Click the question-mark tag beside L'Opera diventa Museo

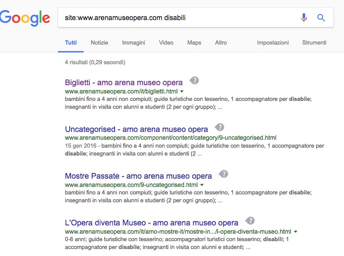(250, 221)
